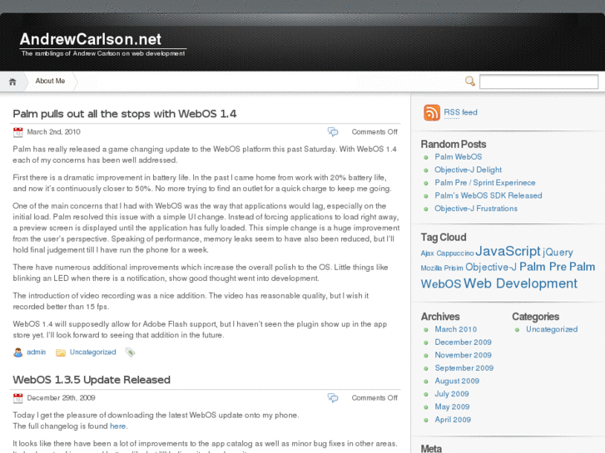Open post 'Palm pulls out all the stops with WebOS 1.4'
The height and width of the screenshot is (453, 605).
[125, 114]
